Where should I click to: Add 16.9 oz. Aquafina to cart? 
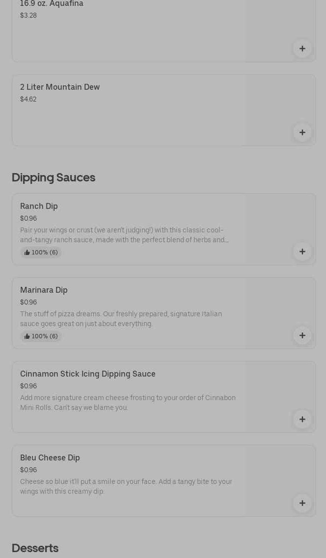pos(302,49)
